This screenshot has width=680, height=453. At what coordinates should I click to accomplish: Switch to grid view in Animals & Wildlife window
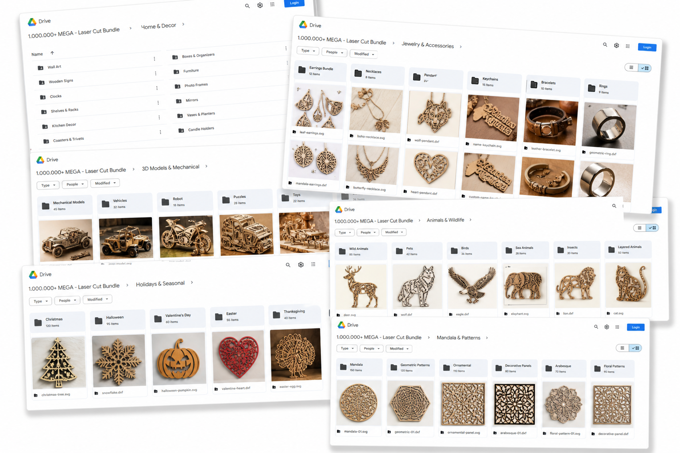(653, 228)
